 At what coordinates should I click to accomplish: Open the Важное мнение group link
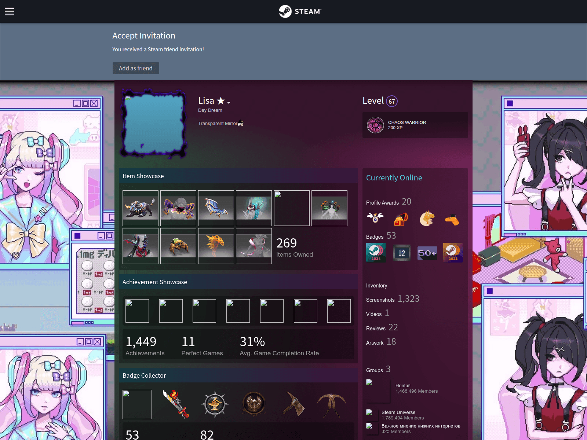point(421,426)
